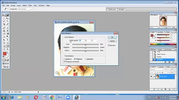Switch to Quick Mask mode
Viewport: 179px width, 100px height.
(x=8, y=60)
